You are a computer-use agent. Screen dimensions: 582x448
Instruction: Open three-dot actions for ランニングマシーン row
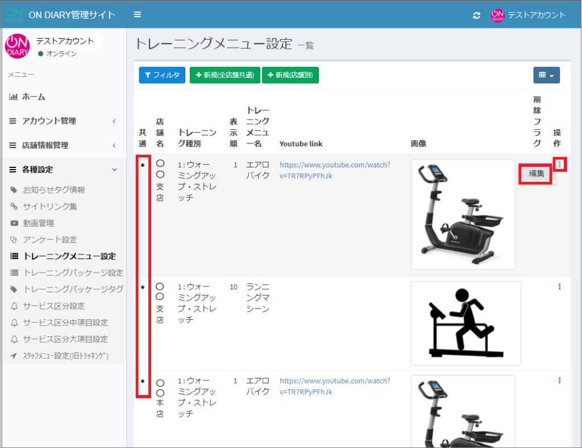(560, 287)
